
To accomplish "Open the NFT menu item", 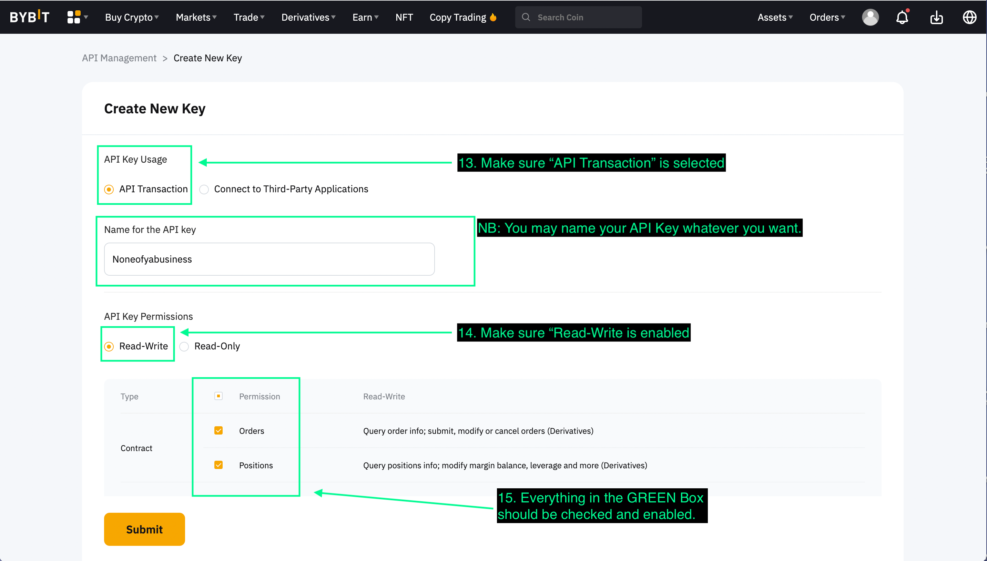I will click(404, 17).
